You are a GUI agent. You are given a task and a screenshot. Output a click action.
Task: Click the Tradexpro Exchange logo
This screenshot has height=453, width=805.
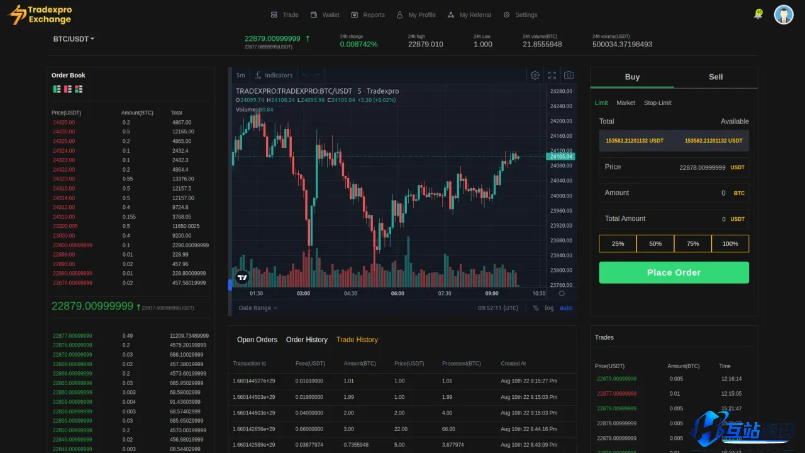pos(40,14)
